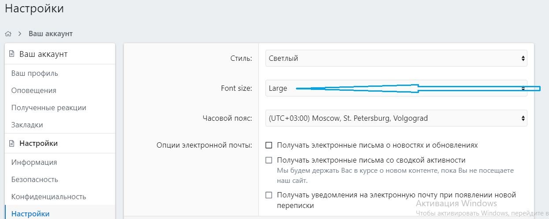Click the document icon beside Настройки heading
This screenshot has height=219, width=549.
pyautogui.click(x=12, y=144)
